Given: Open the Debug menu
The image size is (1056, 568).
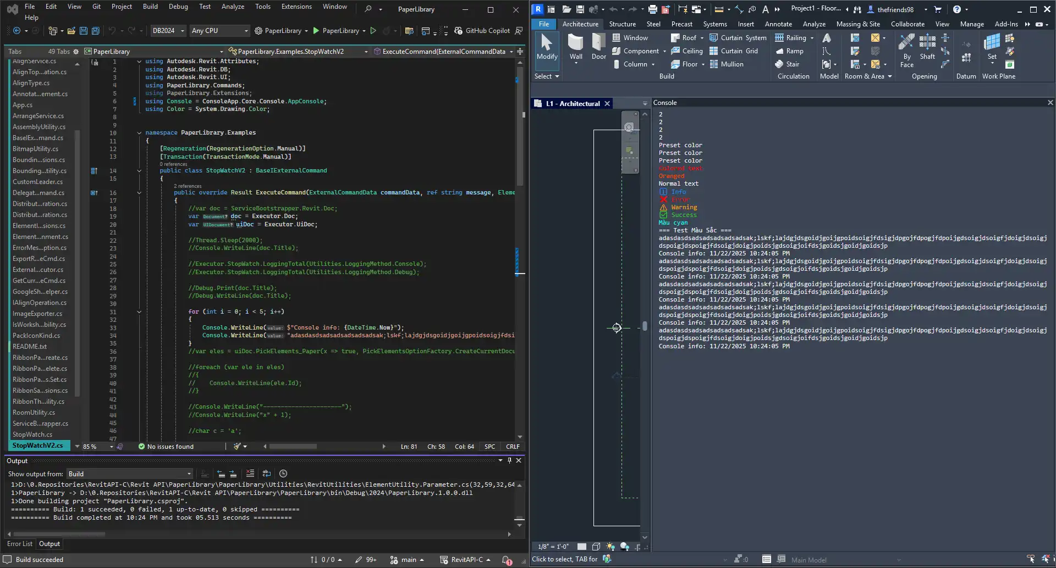Looking at the screenshot, I should 178,6.
